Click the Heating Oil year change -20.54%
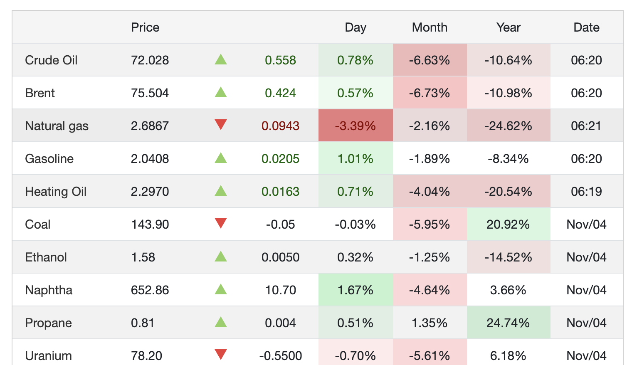This screenshot has height=365, width=632. coord(508,192)
